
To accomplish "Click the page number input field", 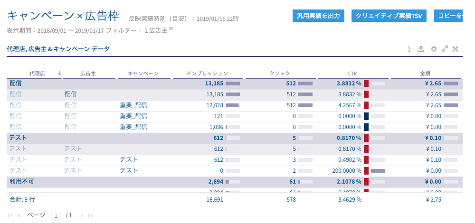I will (x=56, y=215).
